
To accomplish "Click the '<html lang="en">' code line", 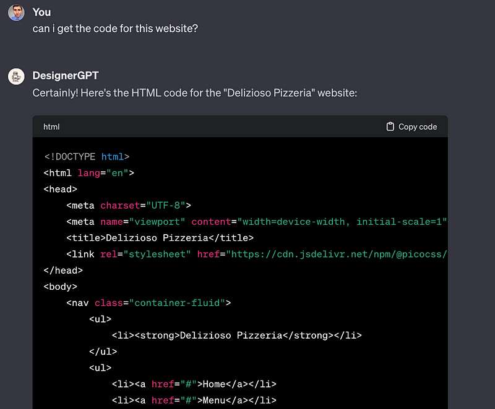I will [x=89, y=173].
